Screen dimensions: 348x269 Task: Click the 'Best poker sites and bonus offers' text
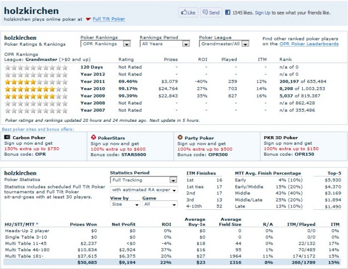[38, 129]
